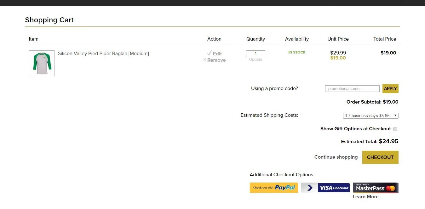This screenshot has width=425, height=209.
Task: Open the Pied Piper Raglan shirt thumbnail
Action: [42, 63]
